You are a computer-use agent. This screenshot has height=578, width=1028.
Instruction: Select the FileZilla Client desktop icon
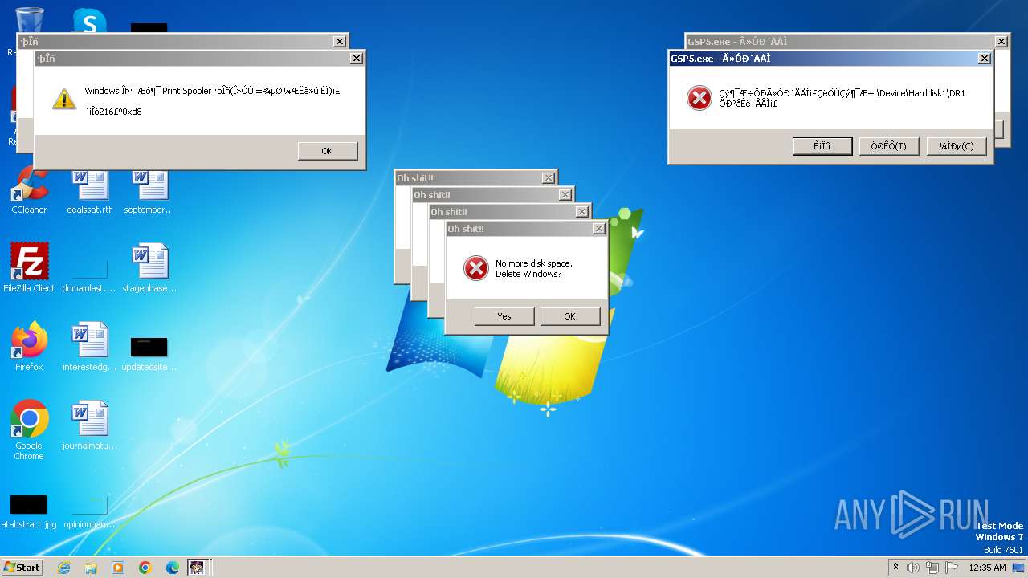click(x=29, y=268)
